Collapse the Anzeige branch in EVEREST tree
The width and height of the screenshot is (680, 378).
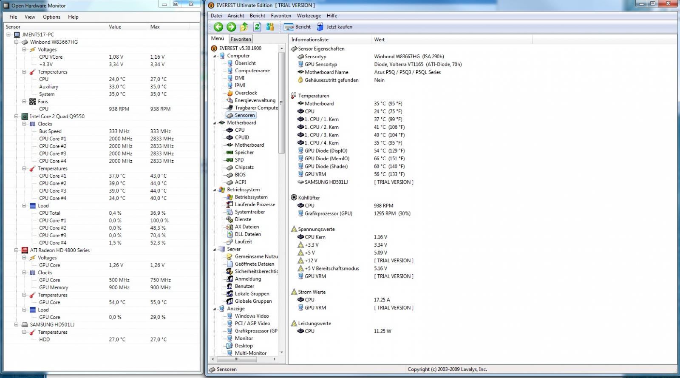(215, 309)
